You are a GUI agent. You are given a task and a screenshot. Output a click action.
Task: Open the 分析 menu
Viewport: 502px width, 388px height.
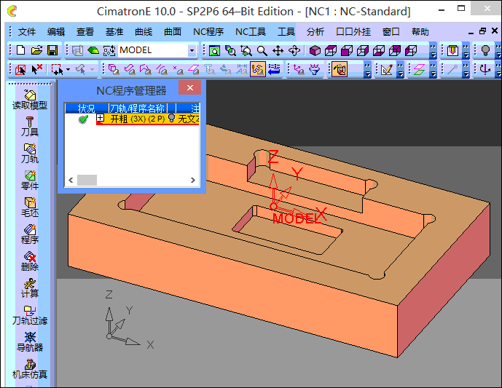tap(315, 32)
